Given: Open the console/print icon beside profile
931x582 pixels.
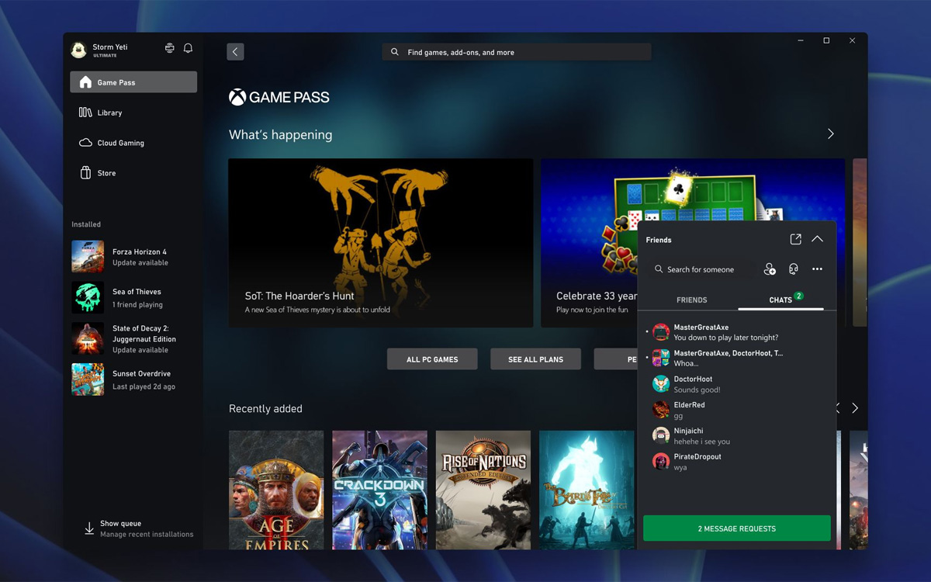Looking at the screenshot, I should [170, 48].
